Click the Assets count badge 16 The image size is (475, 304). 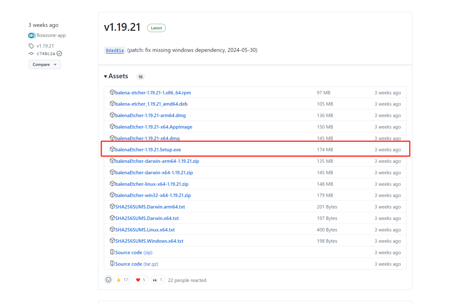(140, 77)
